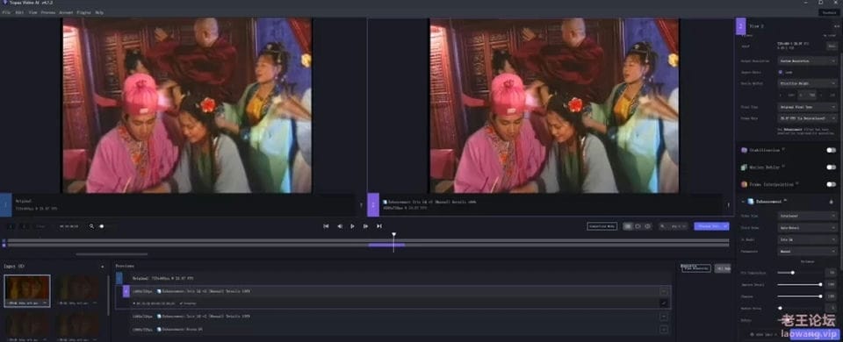Open the Input Condition Auto dropdown
Viewport: 843px width, 342px height.
pos(807,227)
